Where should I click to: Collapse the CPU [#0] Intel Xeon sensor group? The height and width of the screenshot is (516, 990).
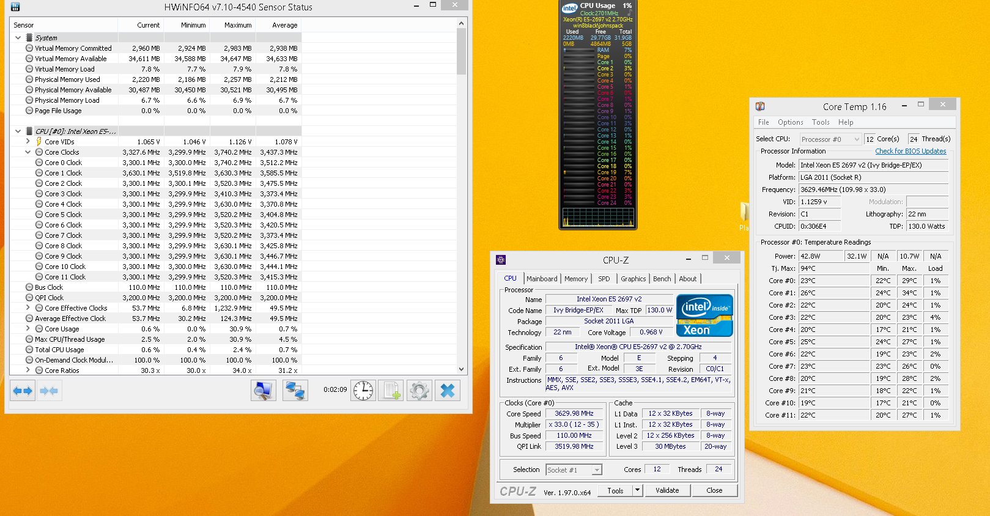pyautogui.click(x=18, y=131)
